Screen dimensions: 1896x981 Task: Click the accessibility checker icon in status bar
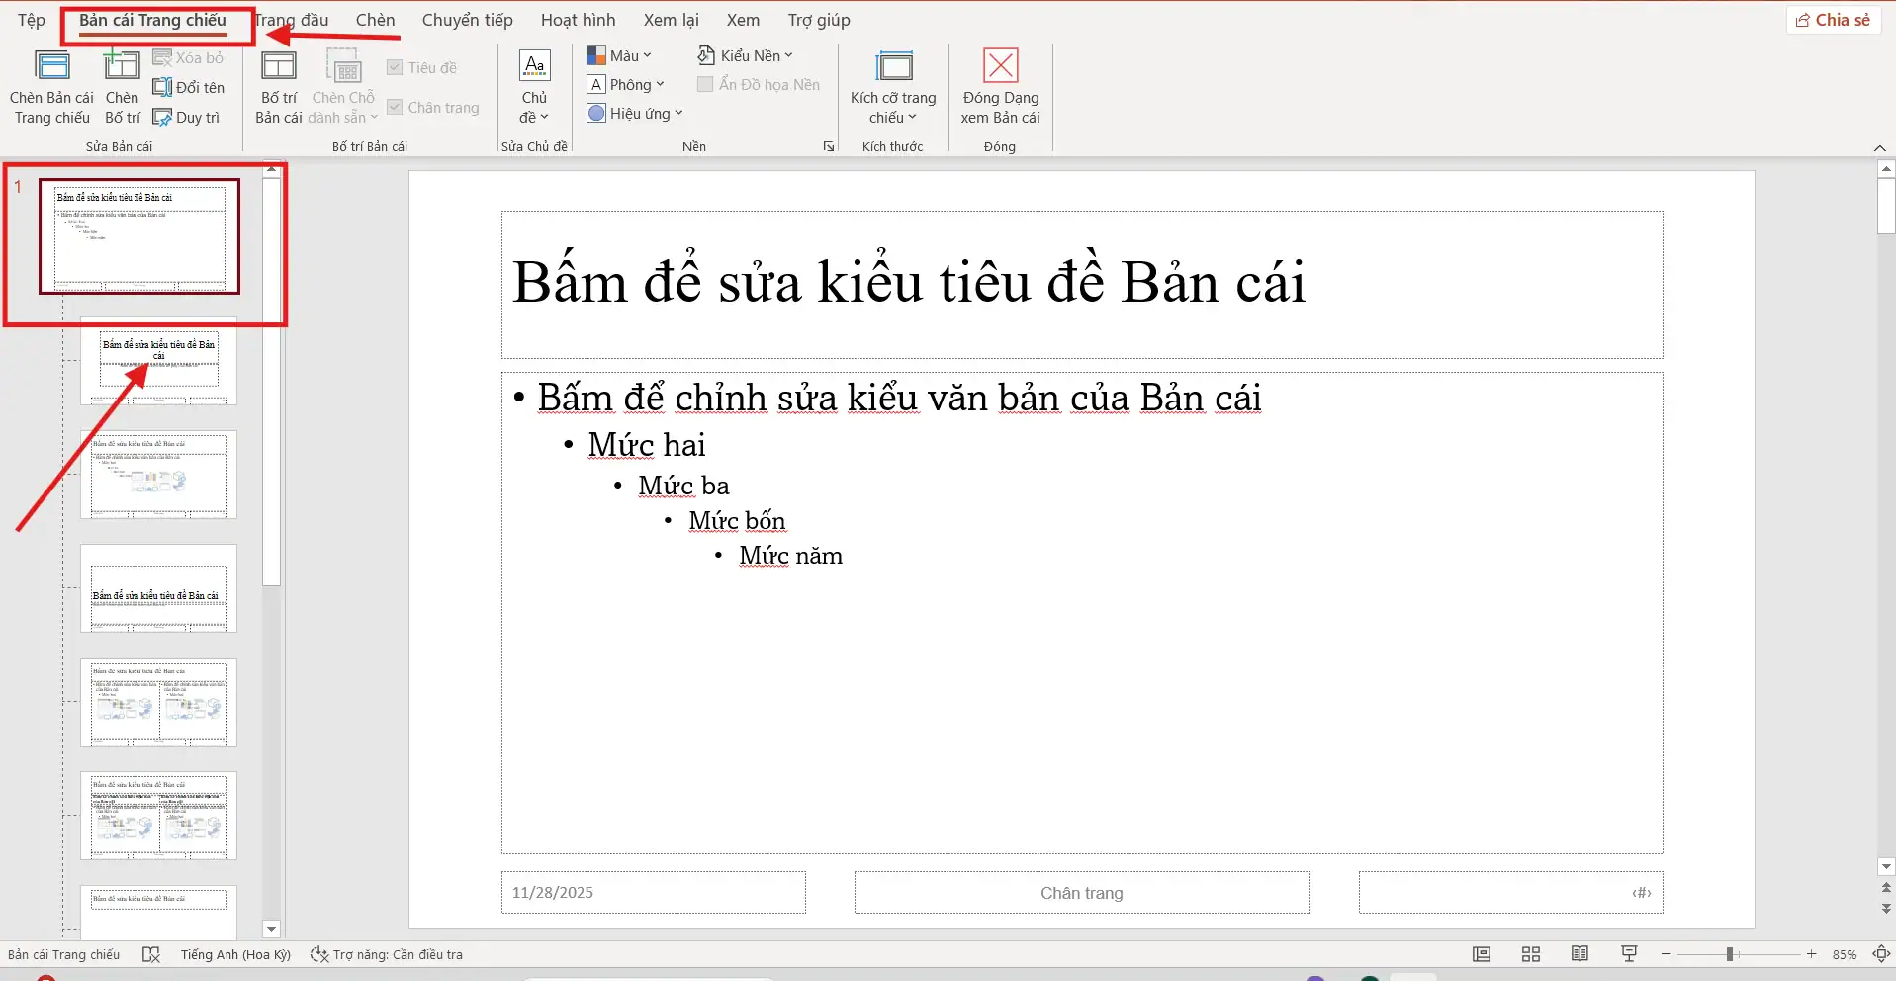coord(151,953)
